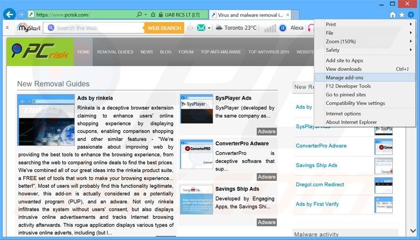Click the page scroll down arrow
This screenshot has height=240, width=420.
pyautogui.click(x=413, y=230)
